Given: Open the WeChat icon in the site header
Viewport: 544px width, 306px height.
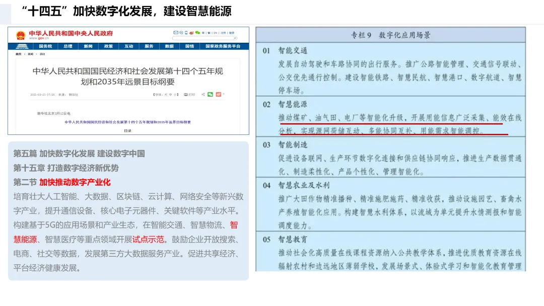Looking at the screenshot, I should click(x=198, y=33).
